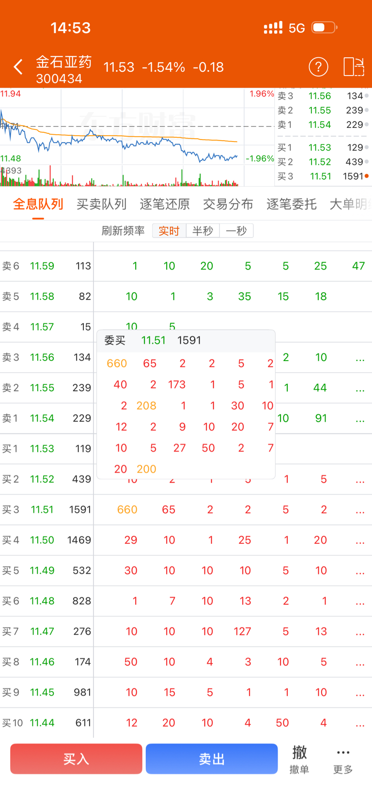Expand more orders on 买10 row
The height and width of the screenshot is (809, 372).
360,723
